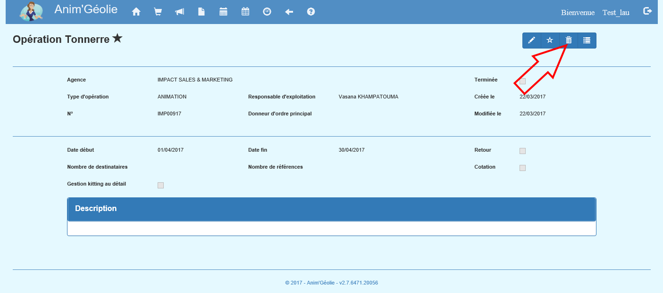Viewport: 663px width, 293px height.
Task: Log out using the exit icon
Action: (x=647, y=11)
